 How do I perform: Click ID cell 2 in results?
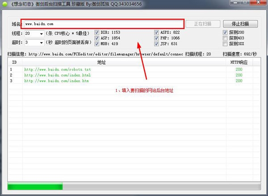click(11, 75)
